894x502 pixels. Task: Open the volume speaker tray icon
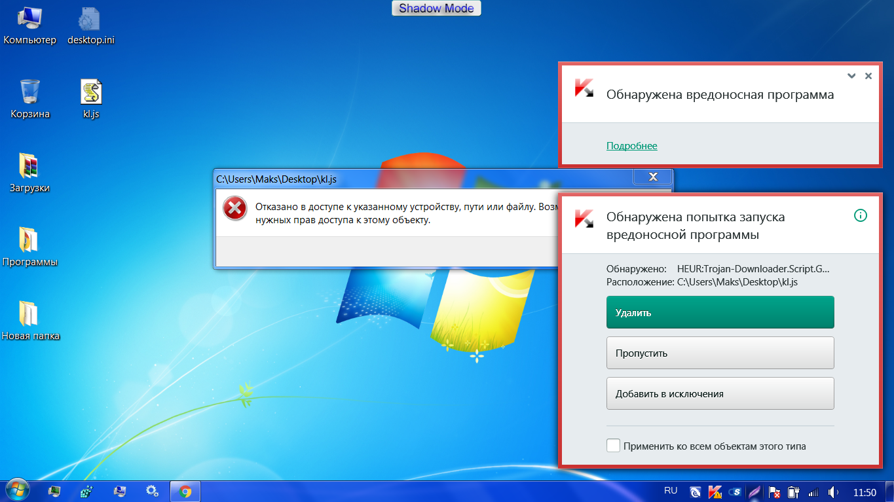(x=834, y=492)
